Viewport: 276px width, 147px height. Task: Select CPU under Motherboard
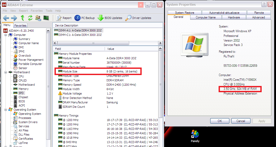coord(21,76)
